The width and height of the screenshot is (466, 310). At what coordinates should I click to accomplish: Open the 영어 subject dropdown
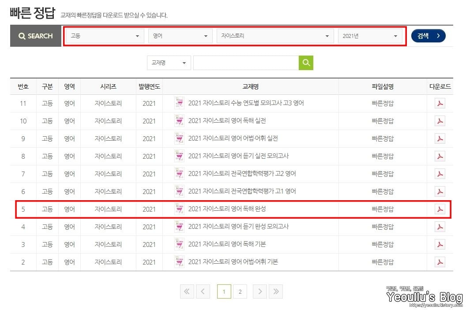coord(180,36)
